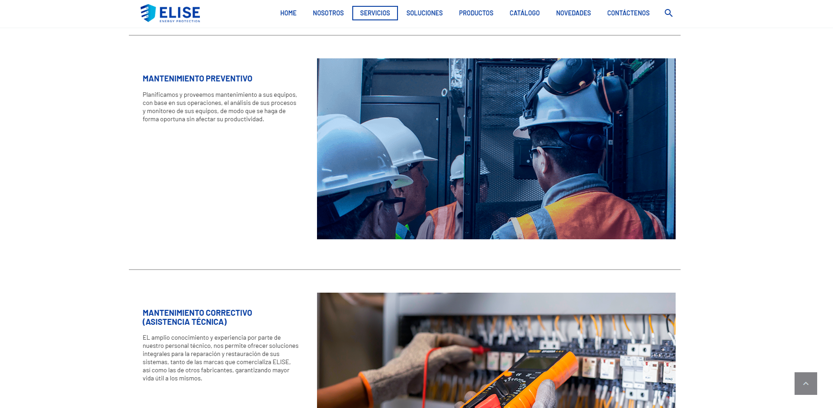Click the paragraph starting 'Planificamos y proveemos mantenimiento'
The width and height of the screenshot is (833, 408).
pyautogui.click(x=220, y=107)
